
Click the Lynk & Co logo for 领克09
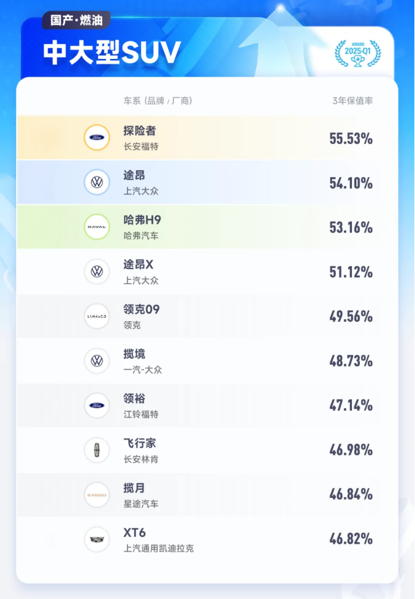(97, 316)
